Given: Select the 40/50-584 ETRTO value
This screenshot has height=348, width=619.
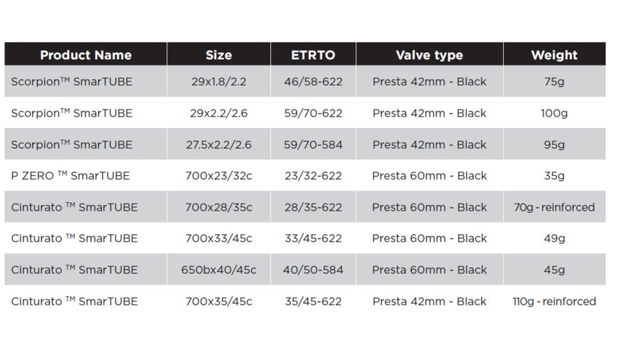Looking at the screenshot, I should click(x=313, y=270).
